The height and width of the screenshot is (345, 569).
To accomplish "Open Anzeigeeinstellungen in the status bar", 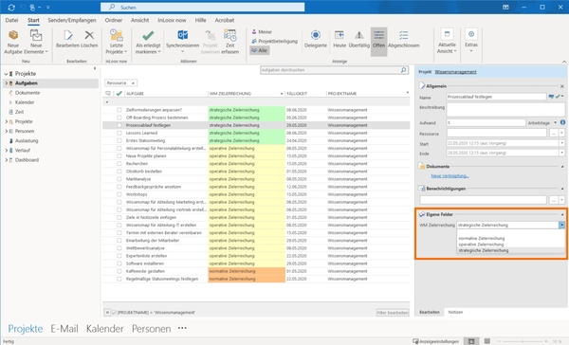I will [x=436, y=341].
